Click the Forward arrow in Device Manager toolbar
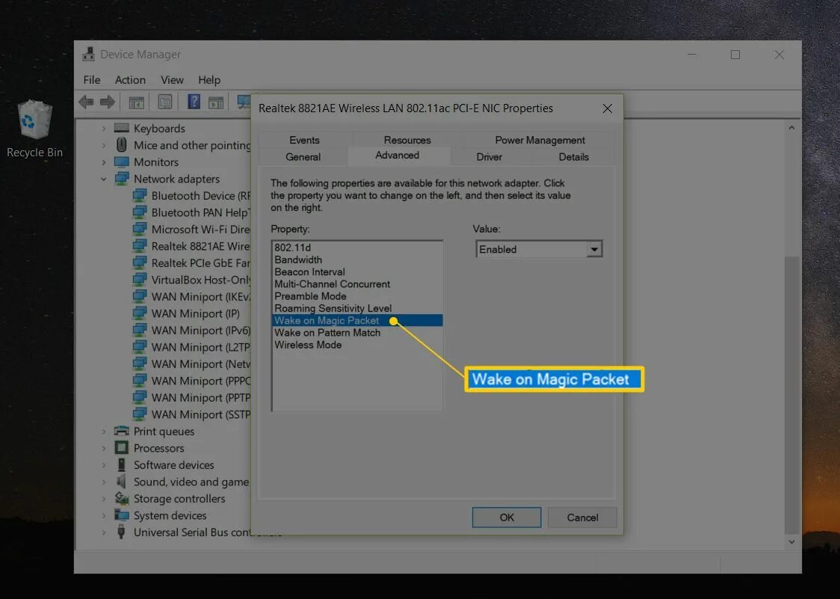840x599 pixels. (108, 102)
